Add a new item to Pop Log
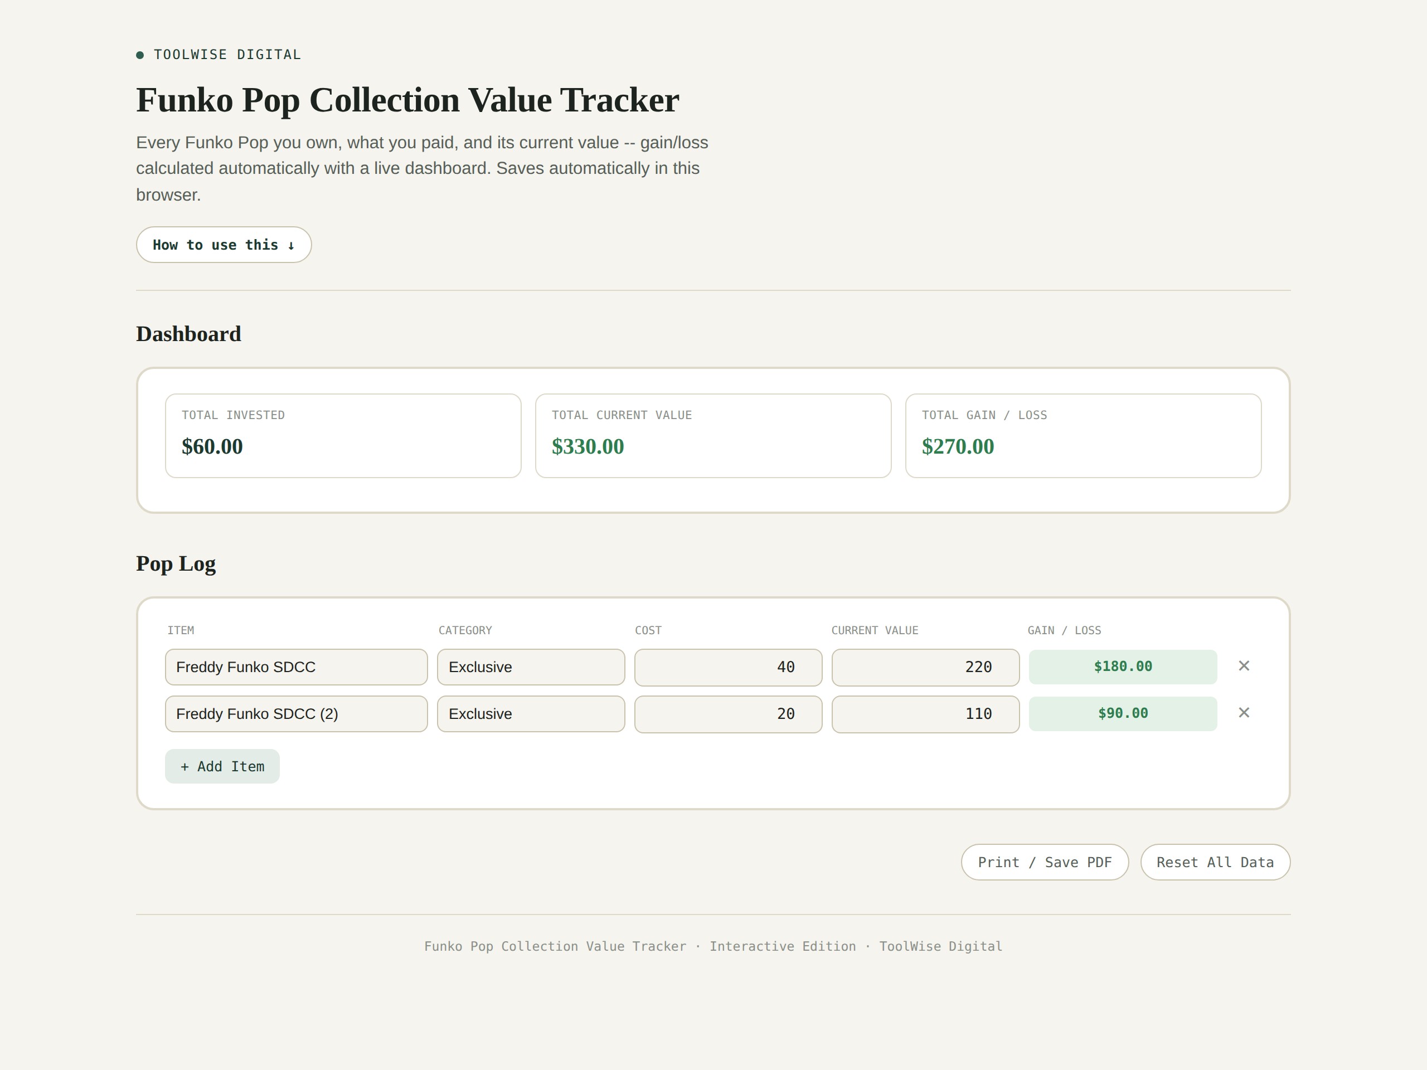Screen dimensions: 1427x1070 222,766
